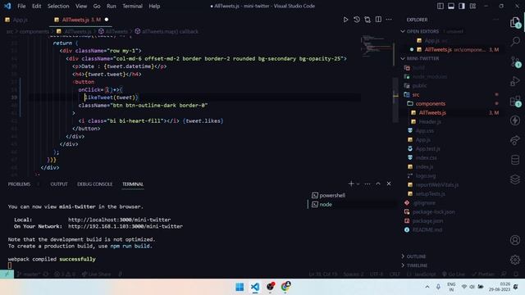The width and height of the screenshot is (525, 295).
Task: Collapse the src folder
Action: click(x=416, y=95)
